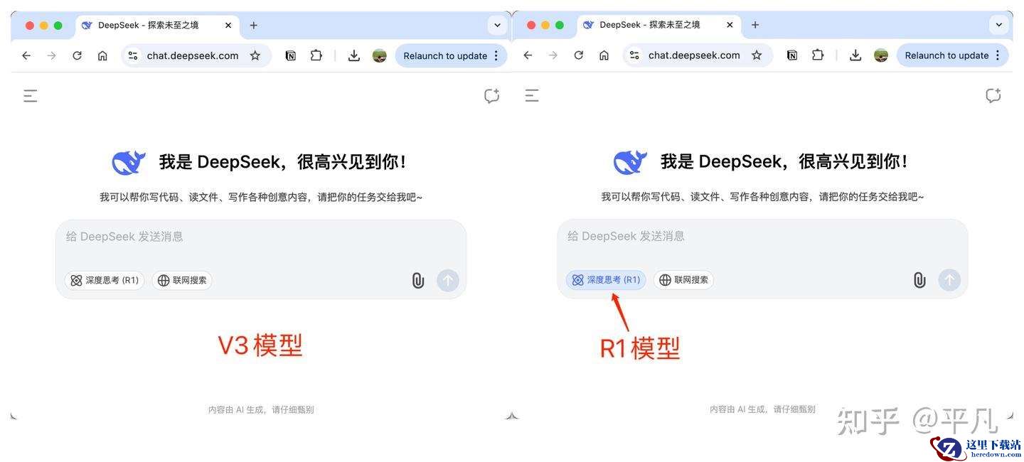Open sidebar menu in right window
Screen dimensions: 1024x462
pos(532,95)
